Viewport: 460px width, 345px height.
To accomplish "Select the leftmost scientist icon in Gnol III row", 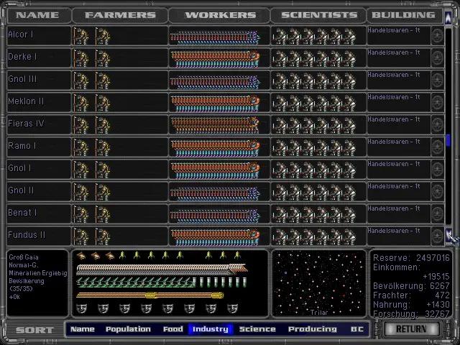I will pos(280,80).
